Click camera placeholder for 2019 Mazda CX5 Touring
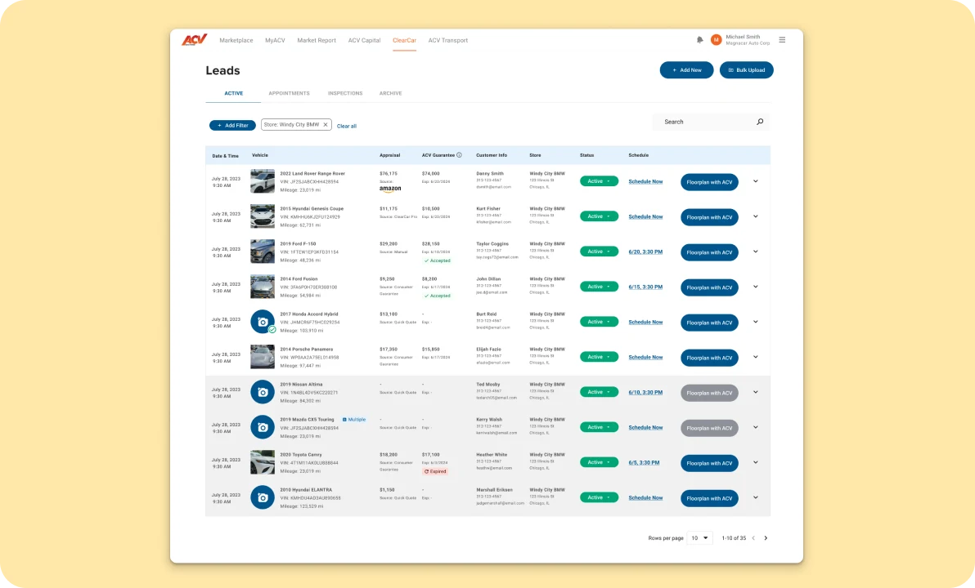975x588 pixels. (263, 427)
